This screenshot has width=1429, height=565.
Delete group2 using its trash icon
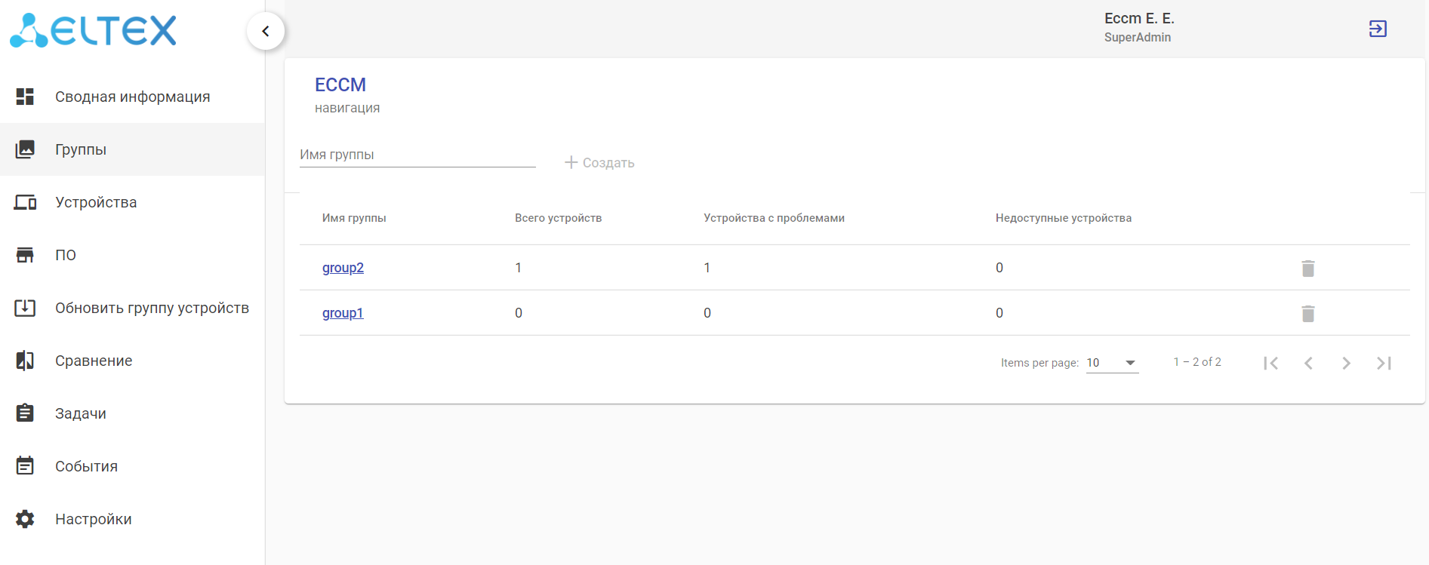tap(1308, 269)
